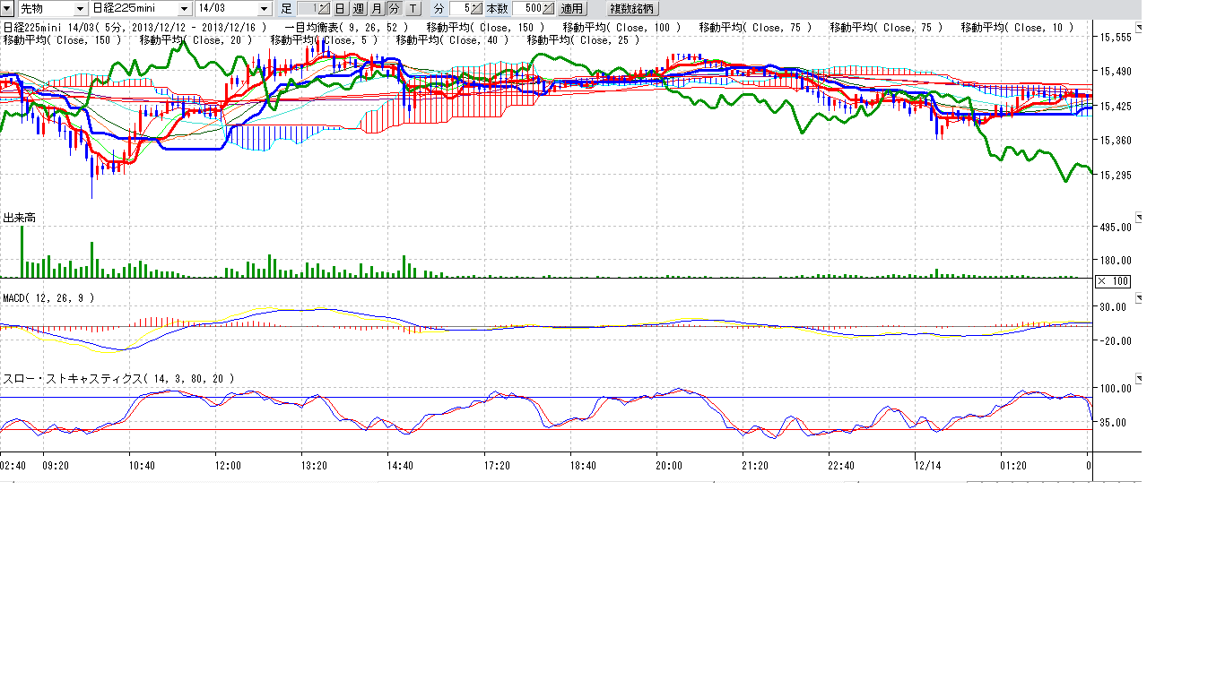Open the 出来高 volume pane menu arrow
This screenshot has height=688, width=1225.
[1139, 217]
